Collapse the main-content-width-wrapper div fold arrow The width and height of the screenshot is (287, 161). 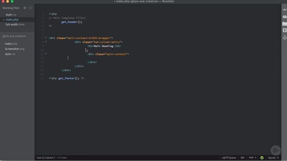(46, 38)
